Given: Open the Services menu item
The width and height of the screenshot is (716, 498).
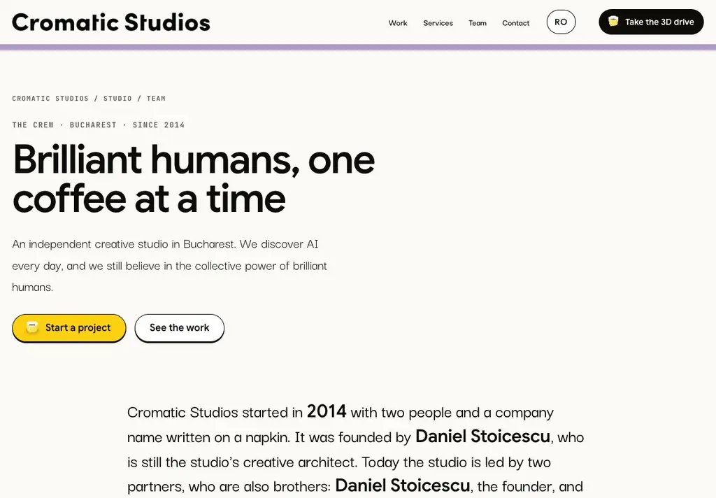Looking at the screenshot, I should click(x=438, y=23).
